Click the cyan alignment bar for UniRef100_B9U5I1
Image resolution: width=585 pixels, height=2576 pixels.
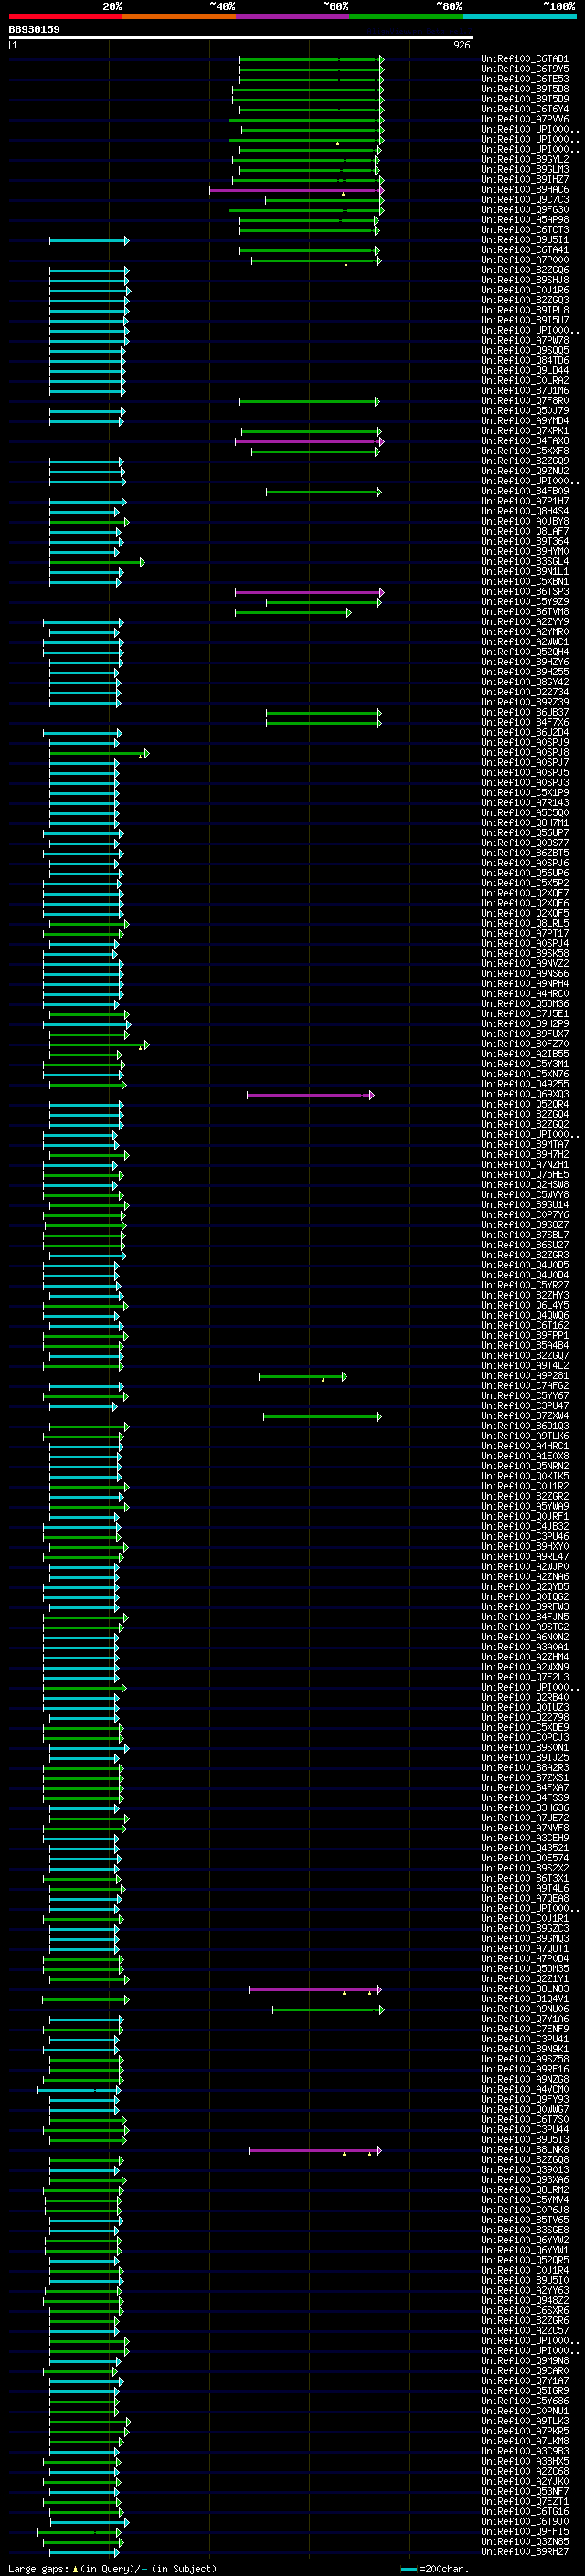tap(89, 240)
